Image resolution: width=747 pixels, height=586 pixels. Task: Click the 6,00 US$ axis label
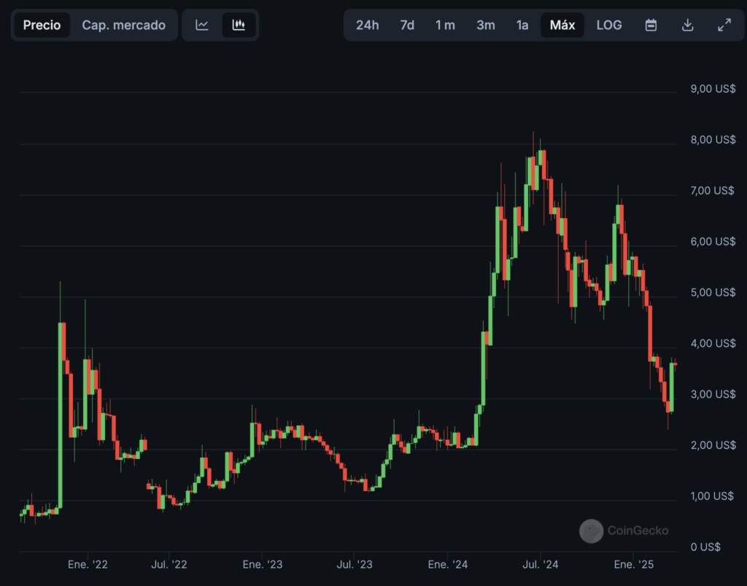pos(713,242)
